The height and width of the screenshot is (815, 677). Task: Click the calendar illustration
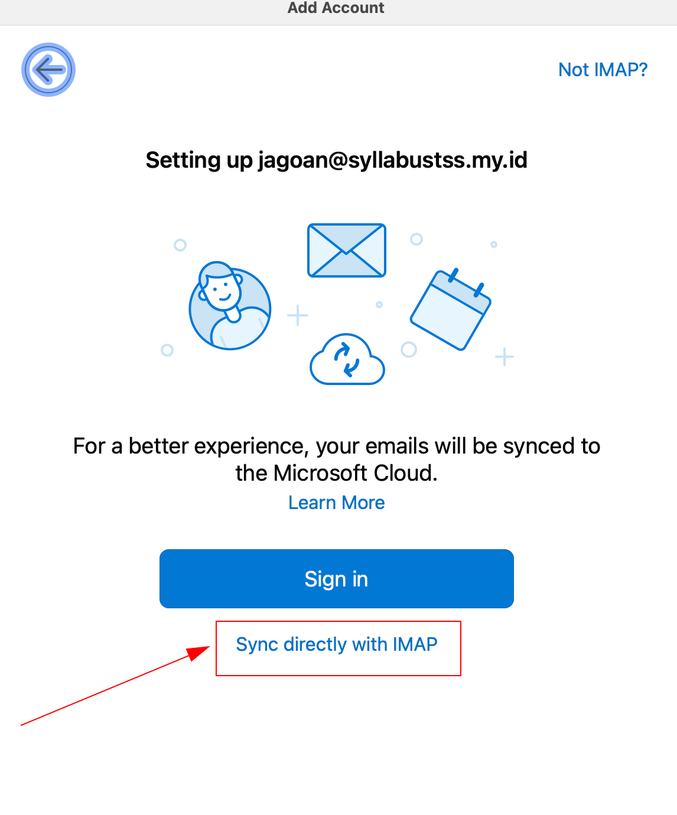click(x=451, y=309)
